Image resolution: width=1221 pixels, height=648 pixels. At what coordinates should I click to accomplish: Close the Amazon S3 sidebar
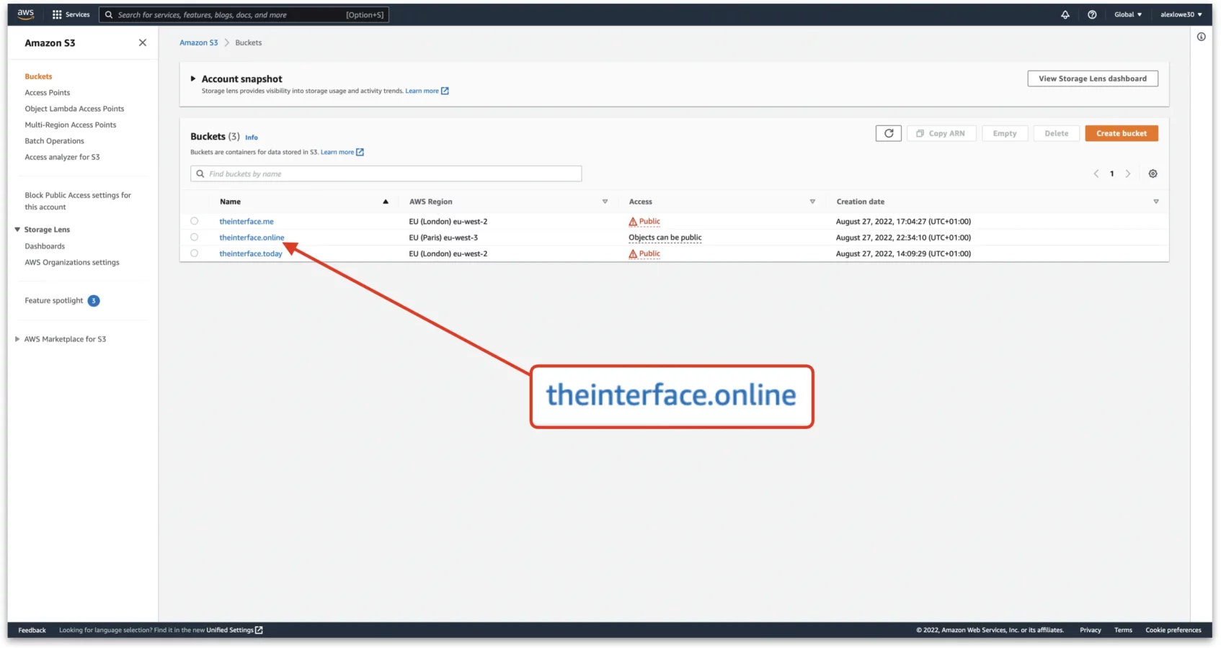coord(143,42)
